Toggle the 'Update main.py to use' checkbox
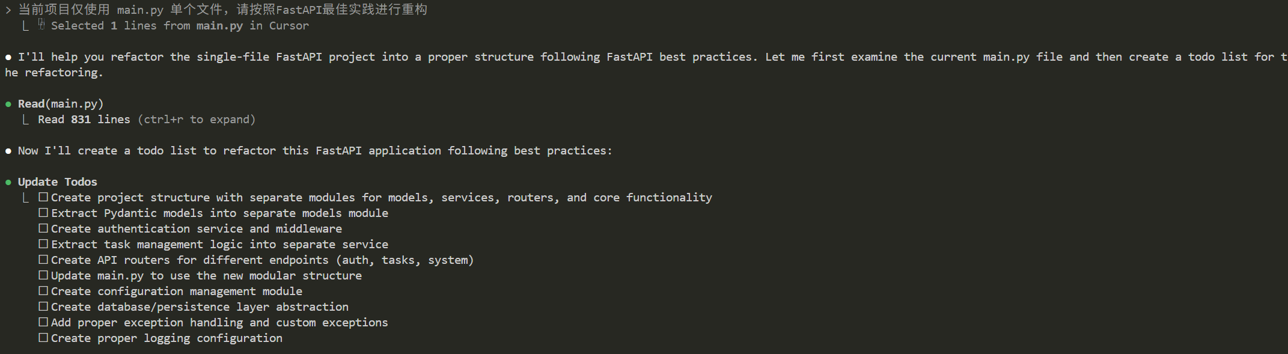This screenshot has height=354, width=1288. (43, 275)
